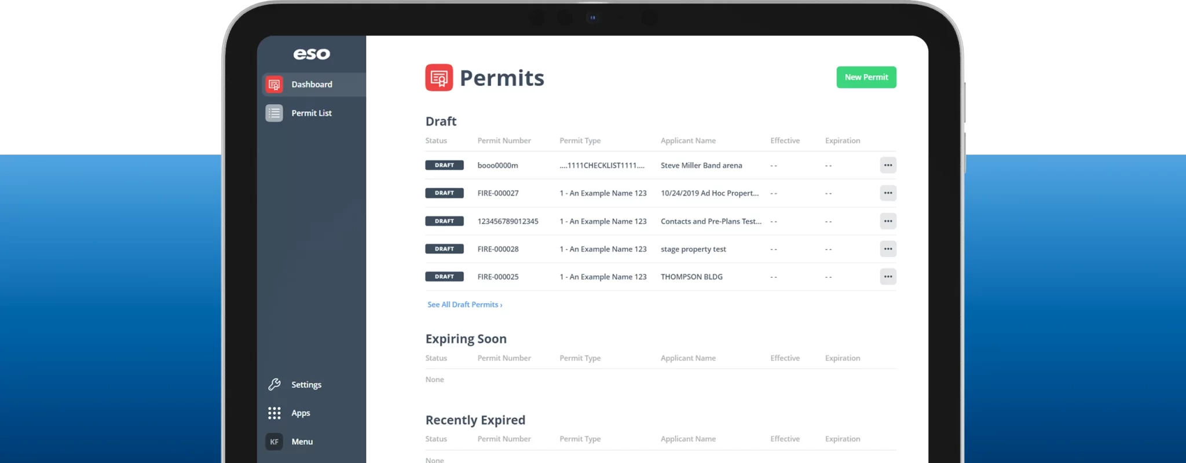
Task: Click the Expiring Soon section heading
Action: pyautogui.click(x=466, y=339)
